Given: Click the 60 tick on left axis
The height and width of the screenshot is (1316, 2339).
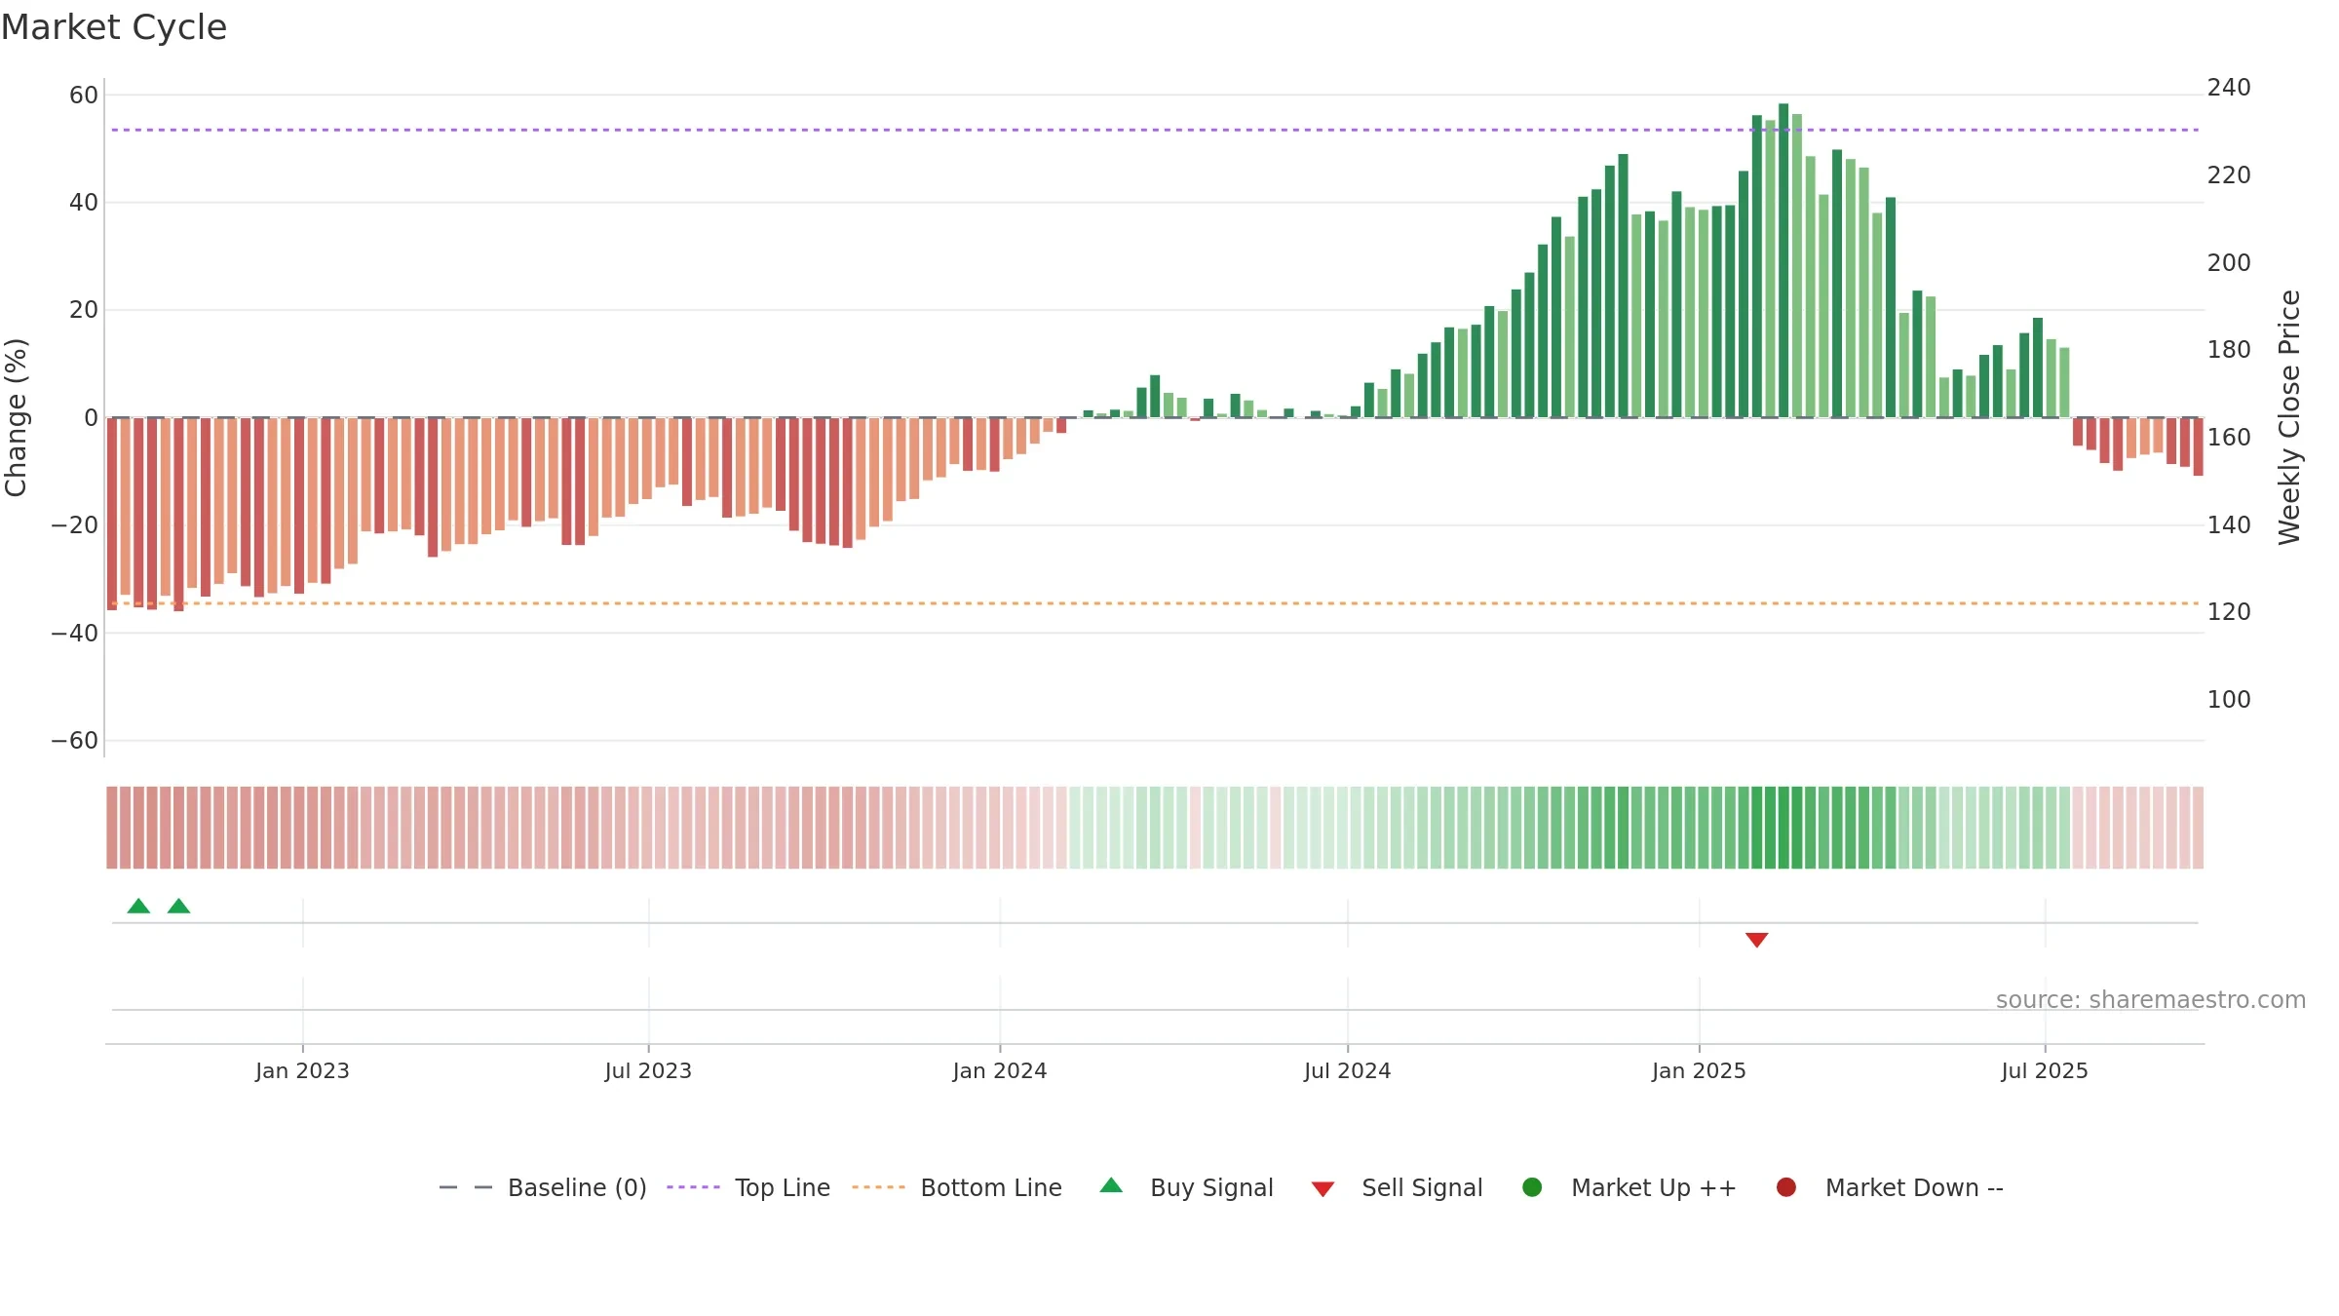Looking at the screenshot, I should [x=84, y=96].
